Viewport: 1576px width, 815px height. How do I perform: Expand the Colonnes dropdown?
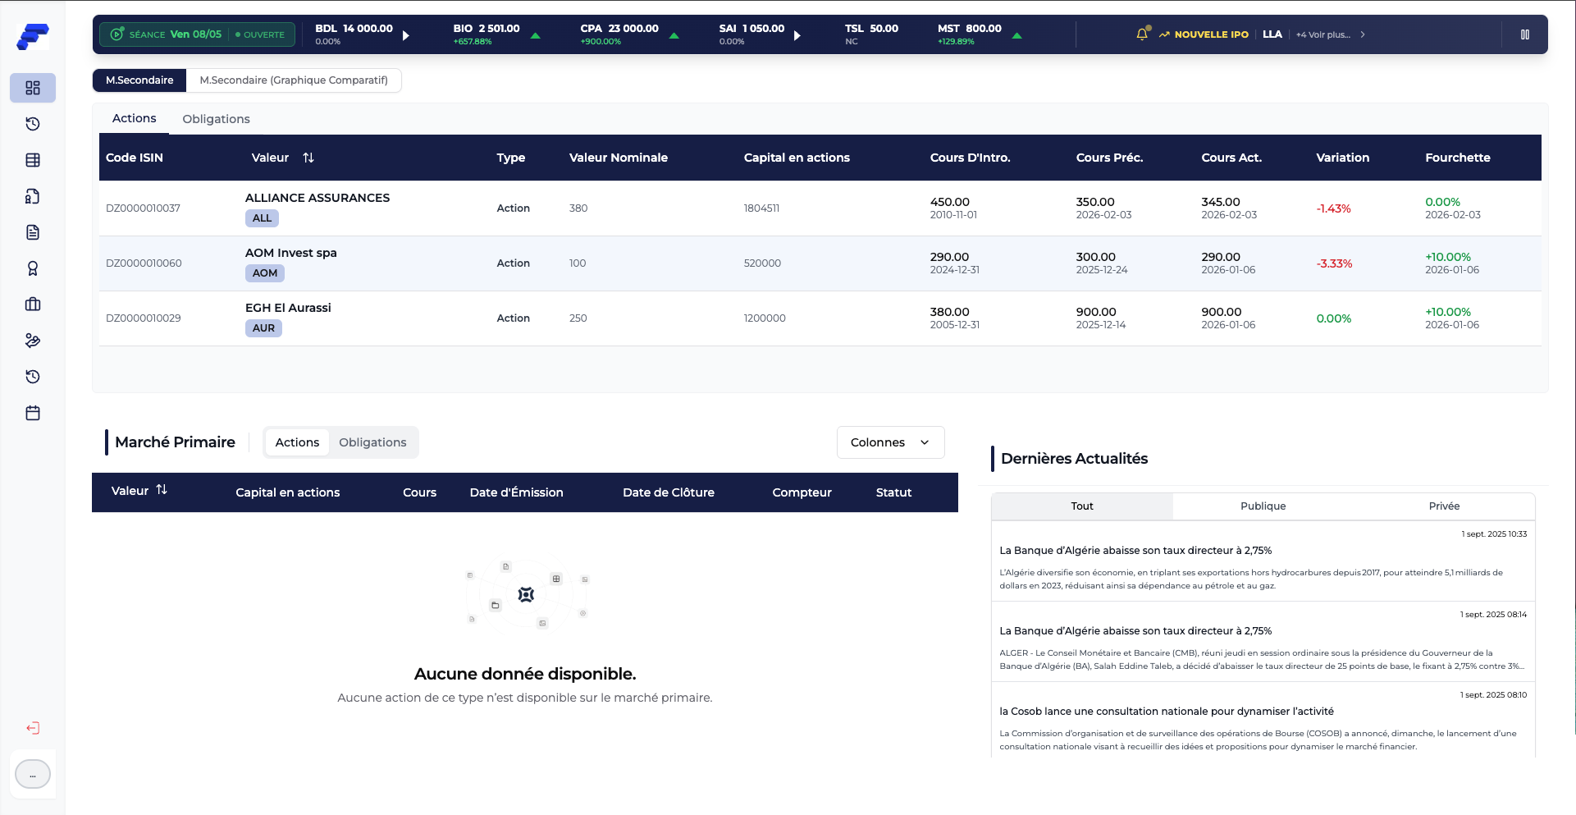[x=891, y=442]
